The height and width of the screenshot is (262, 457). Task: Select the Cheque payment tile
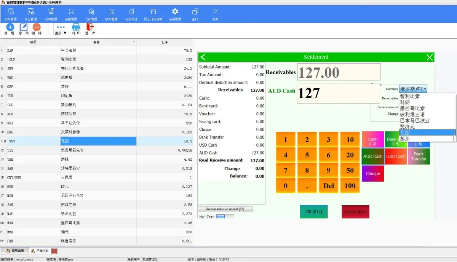point(373,174)
